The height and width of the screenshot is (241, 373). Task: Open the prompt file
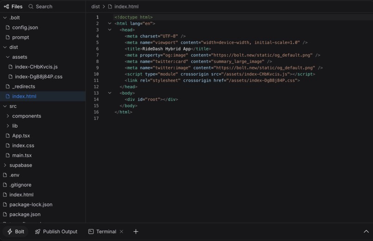(x=43, y=37)
